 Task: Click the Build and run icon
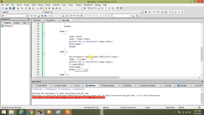point(53,8)
